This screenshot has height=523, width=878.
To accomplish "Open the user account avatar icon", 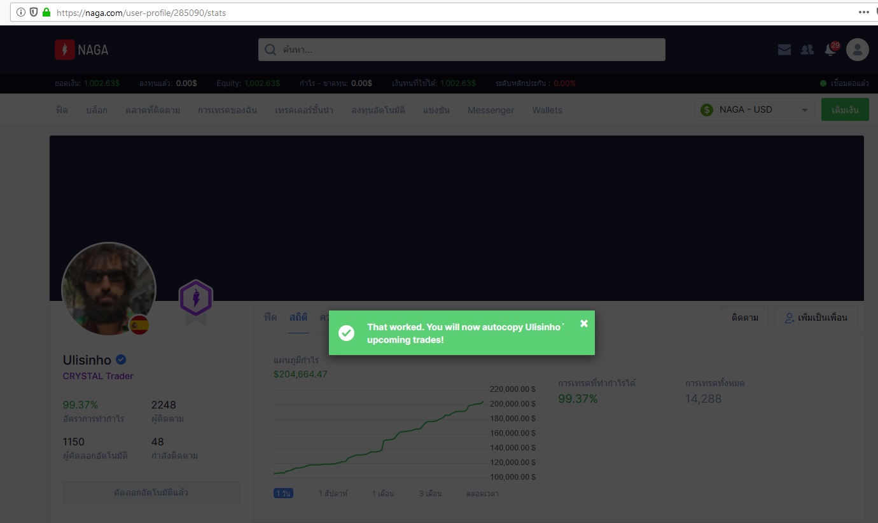I will click(x=858, y=50).
